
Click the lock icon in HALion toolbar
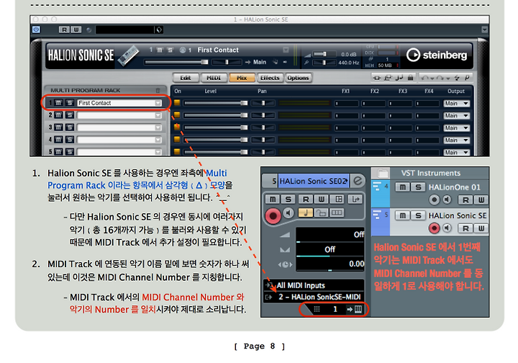pos(410,78)
